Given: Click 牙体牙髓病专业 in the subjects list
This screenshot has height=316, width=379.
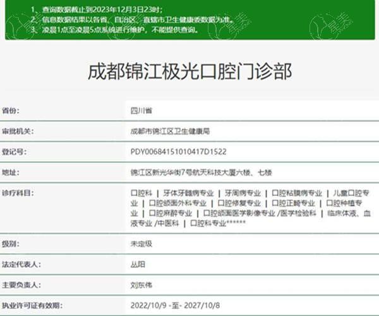Looking at the screenshot, I should (188, 193).
